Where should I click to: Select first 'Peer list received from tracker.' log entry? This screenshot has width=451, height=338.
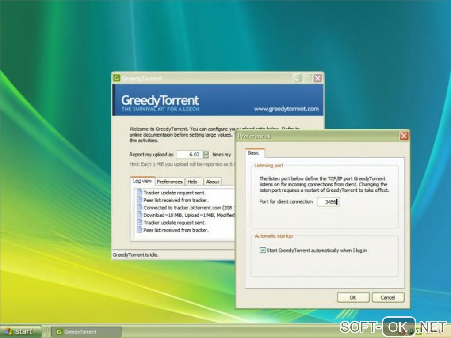pos(176,200)
